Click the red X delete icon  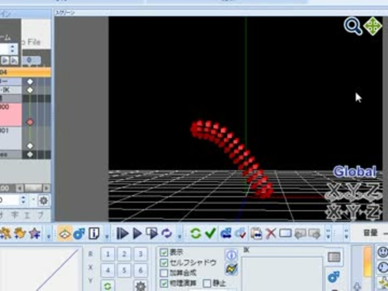click(271, 233)
